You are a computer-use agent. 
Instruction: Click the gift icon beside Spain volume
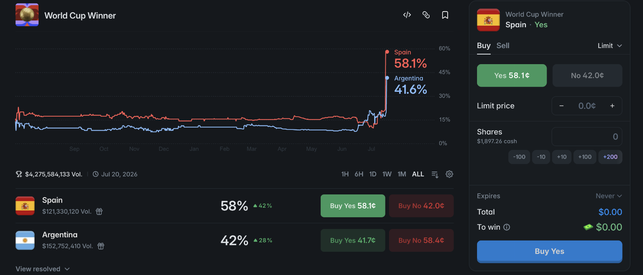pos(99,211)
